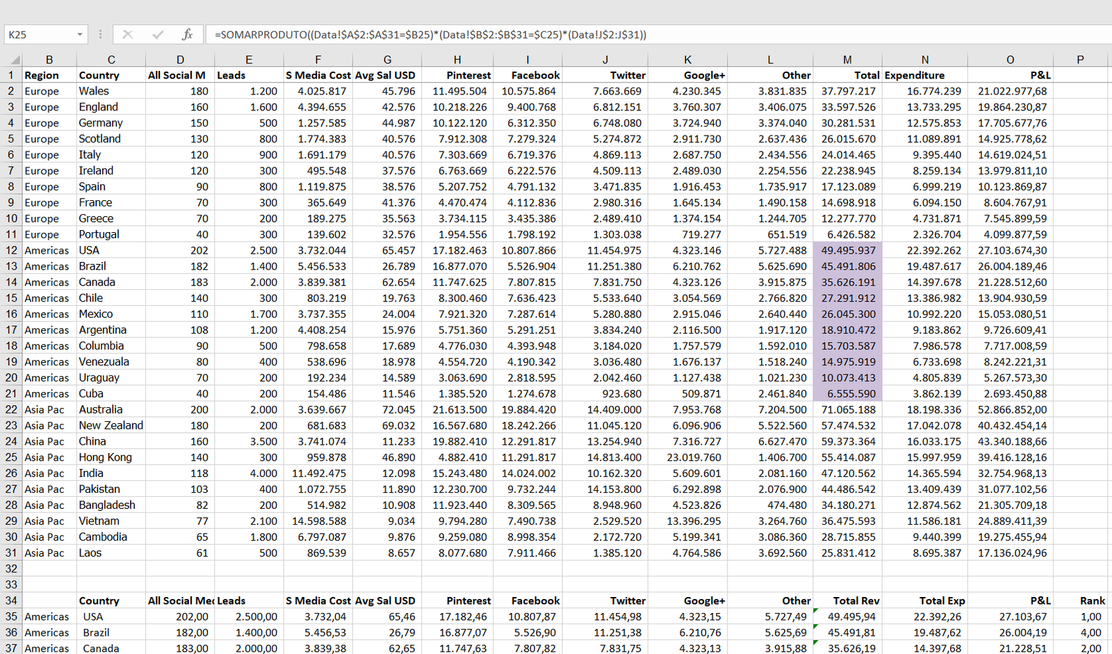Click highlighted total cell 49.495.937
Image resolution: width=1112 pixels, height=654 pixels.
(x=848, y=250)
